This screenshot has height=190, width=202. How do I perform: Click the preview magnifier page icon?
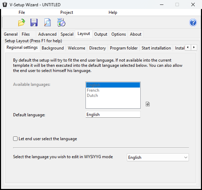click(x=48, y=22)
